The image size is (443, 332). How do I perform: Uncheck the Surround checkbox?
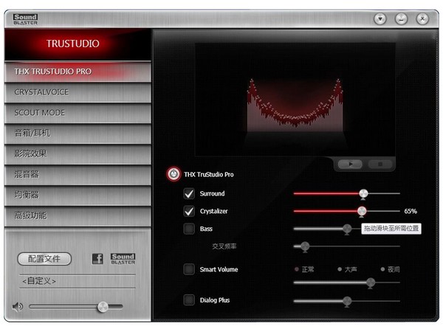coord(189,194)
